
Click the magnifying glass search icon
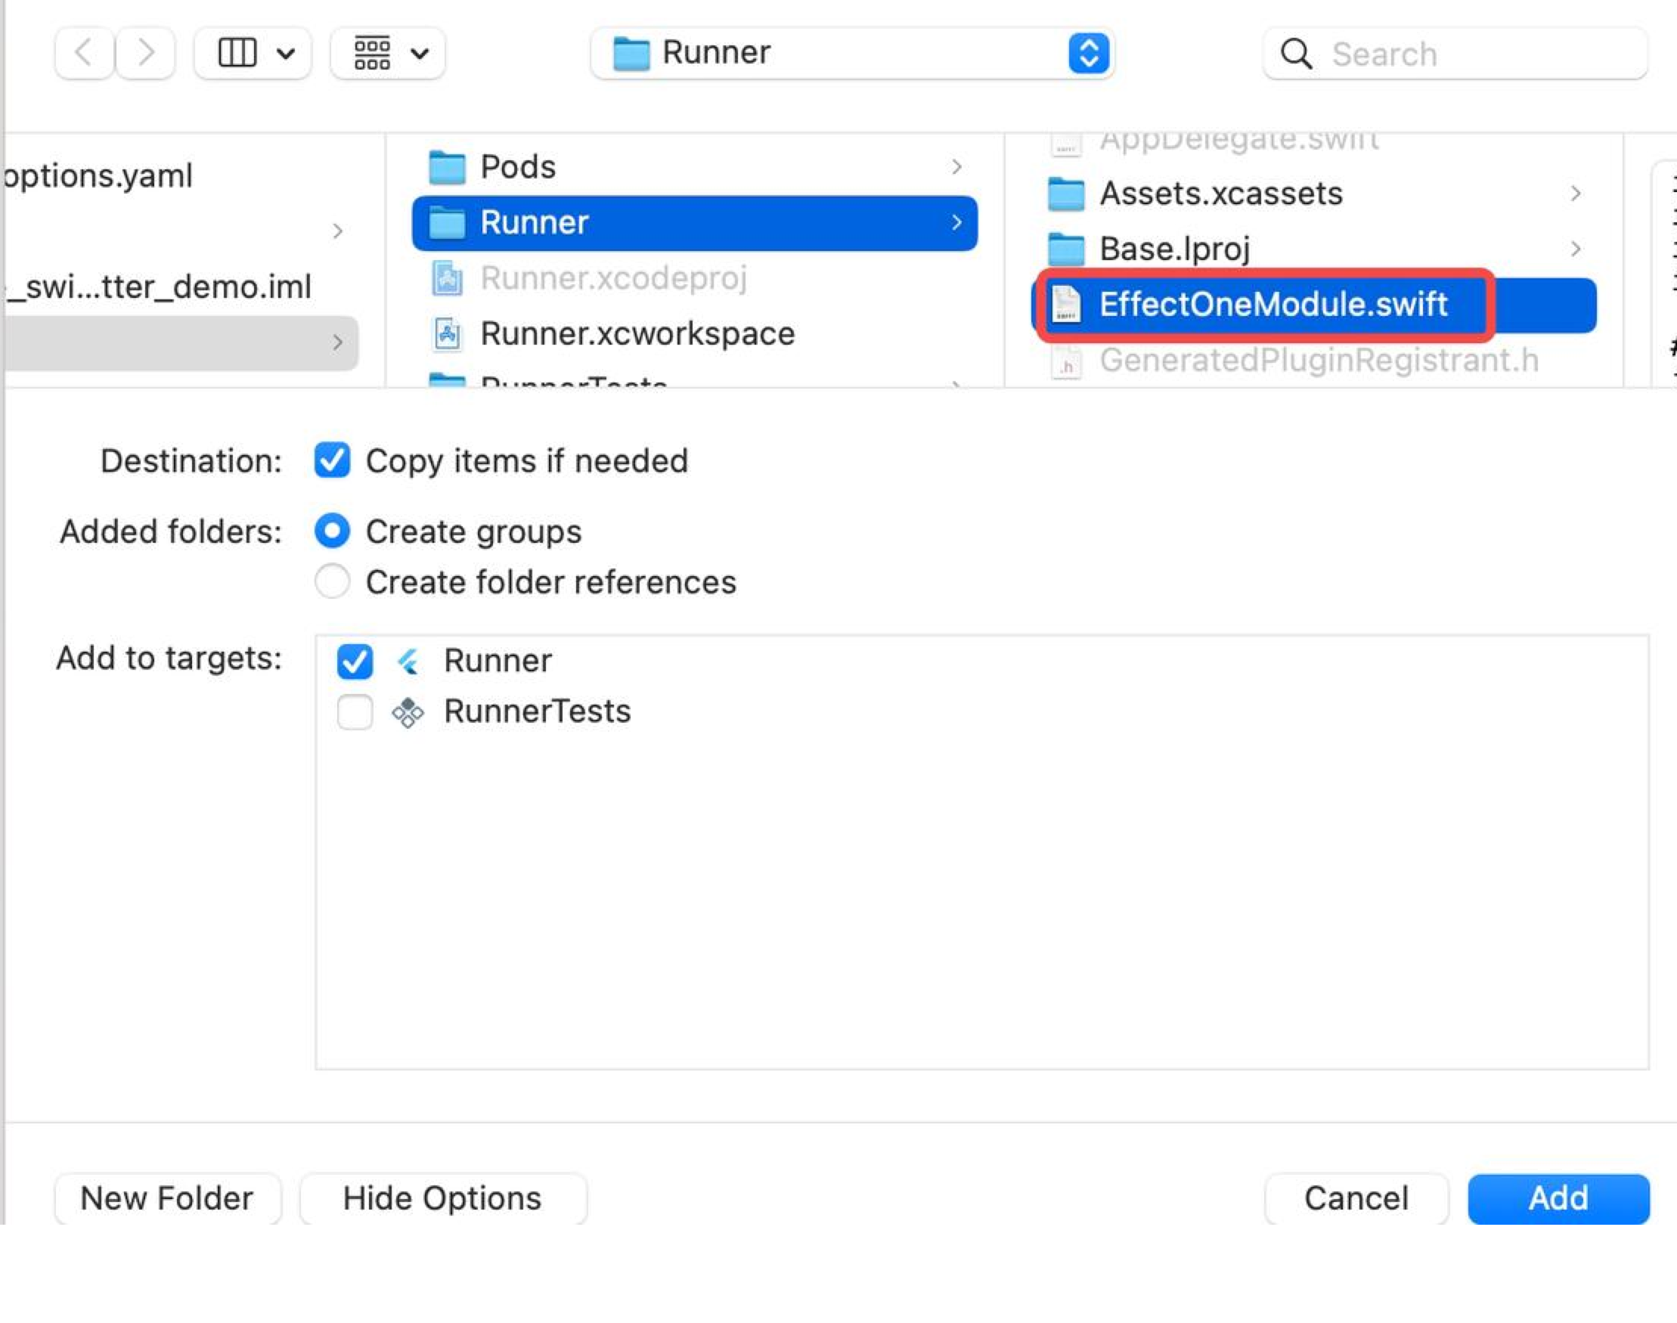1296,54
